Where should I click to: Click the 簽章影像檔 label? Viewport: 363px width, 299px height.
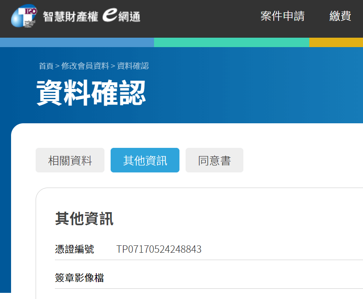(79, 278)
